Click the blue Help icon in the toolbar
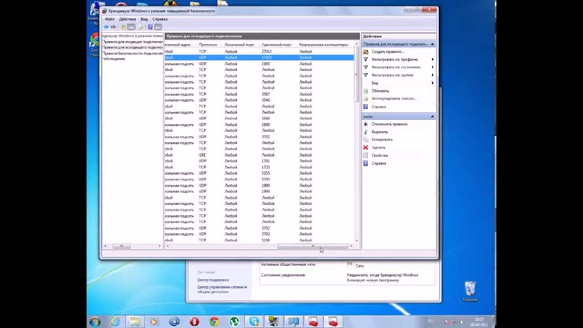 [x=150, y=27]
